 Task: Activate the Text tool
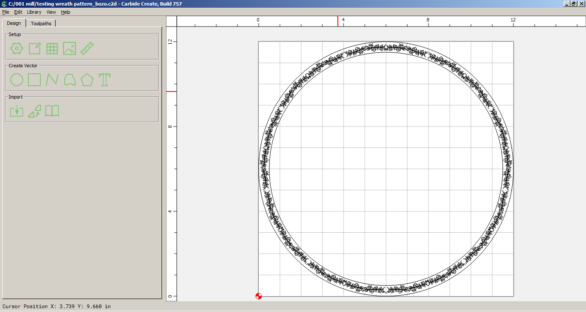105,80
